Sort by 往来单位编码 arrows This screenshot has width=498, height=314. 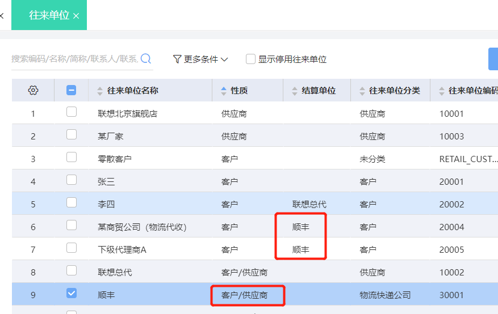pyautogui.click(x=441, y=91)
